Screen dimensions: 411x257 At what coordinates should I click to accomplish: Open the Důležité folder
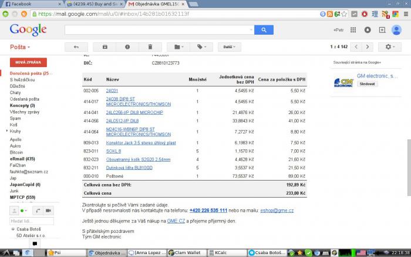[x=17, y=86]
